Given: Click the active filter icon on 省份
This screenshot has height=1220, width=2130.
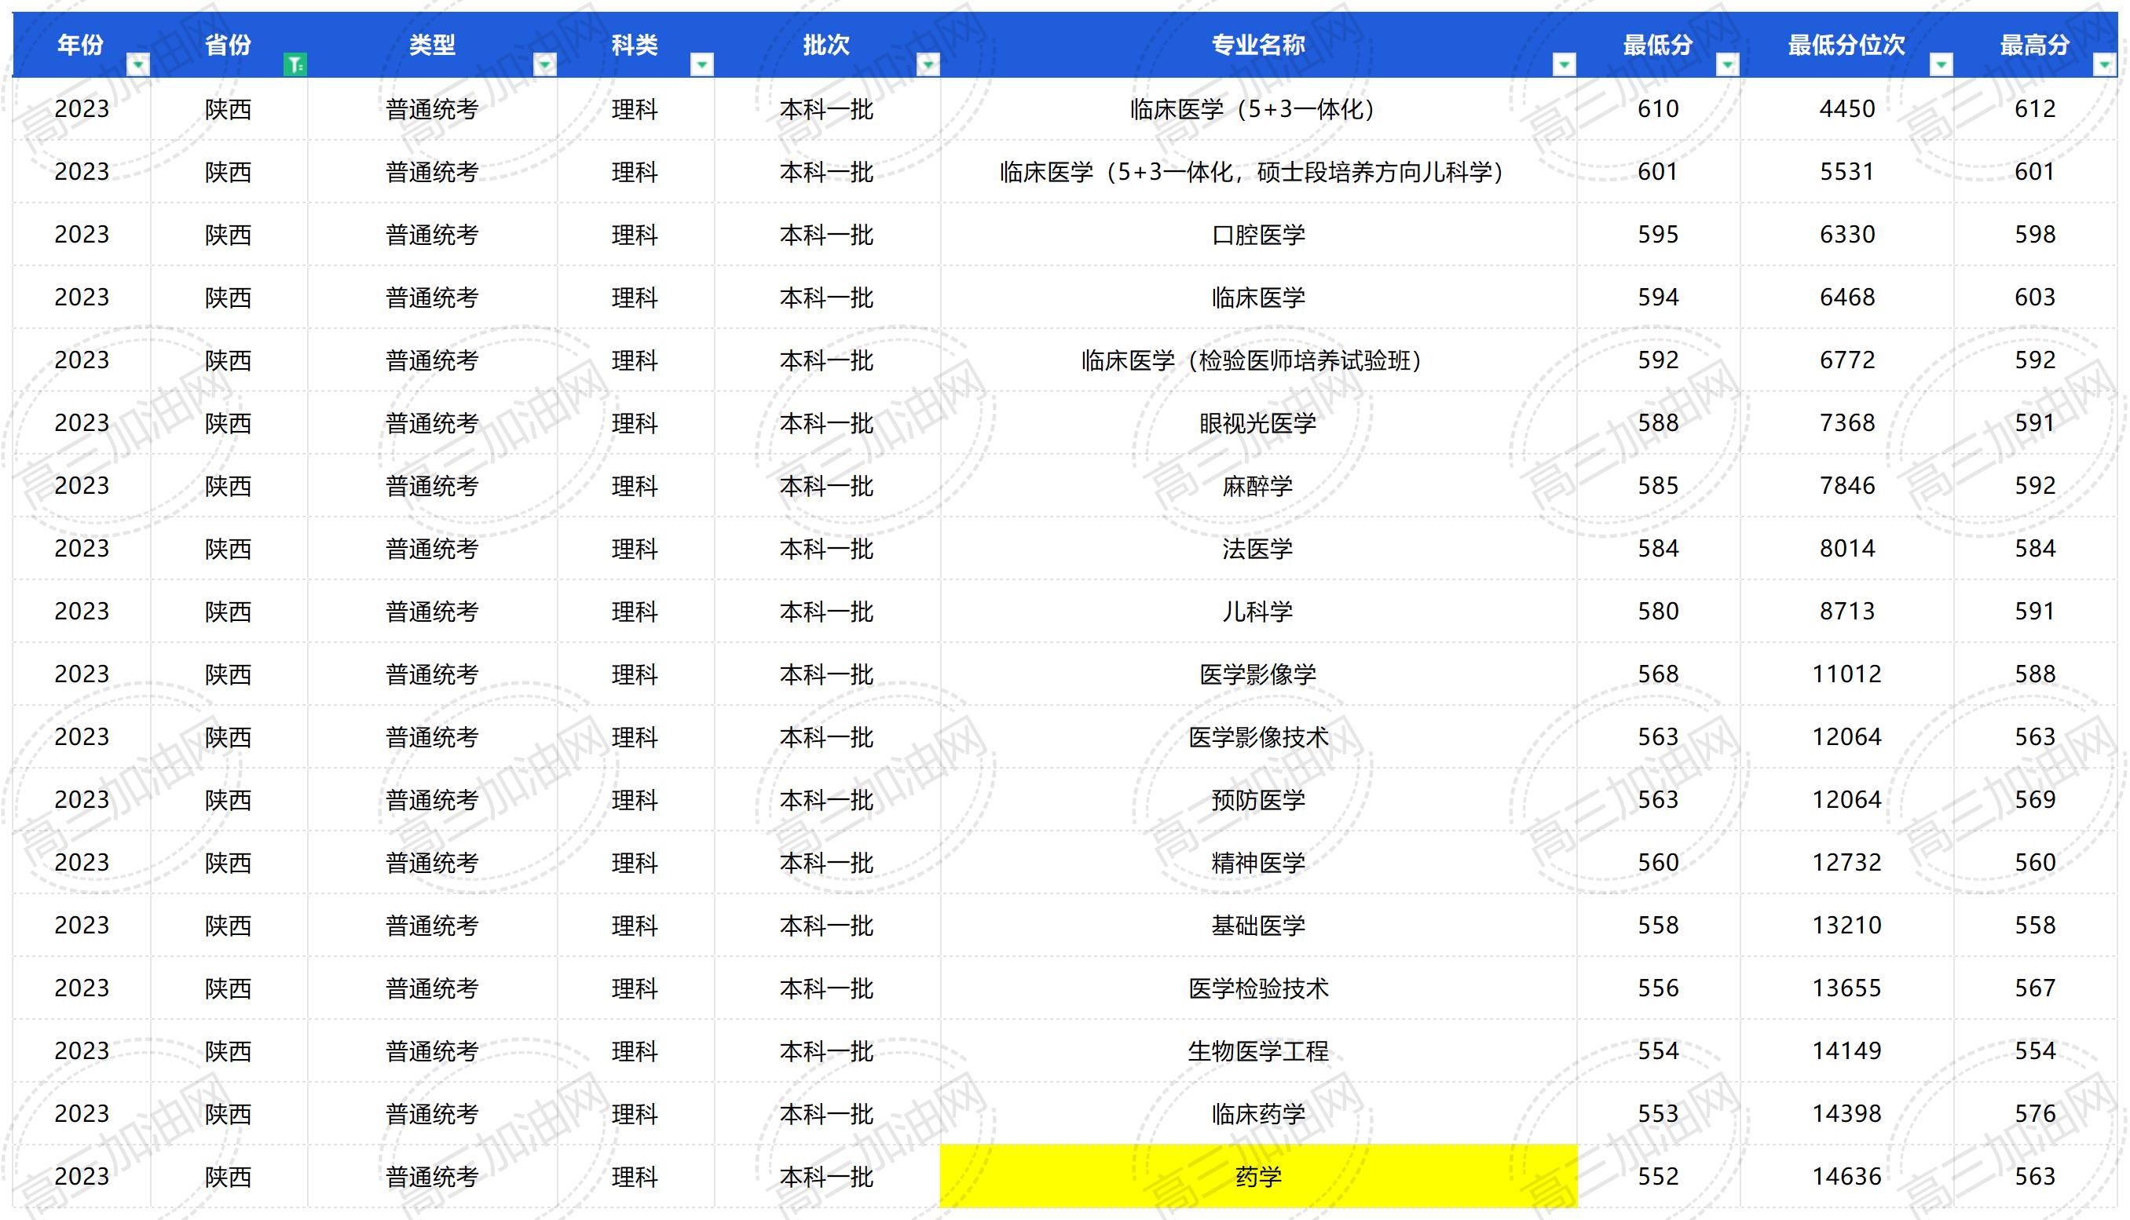Looking at the screenshot, I should pyautogui.click(x=295, y=64).
